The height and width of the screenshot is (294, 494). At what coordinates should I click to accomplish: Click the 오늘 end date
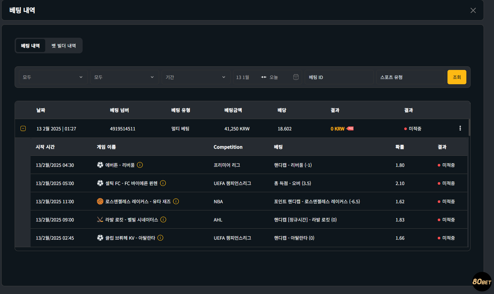point(274,77)
